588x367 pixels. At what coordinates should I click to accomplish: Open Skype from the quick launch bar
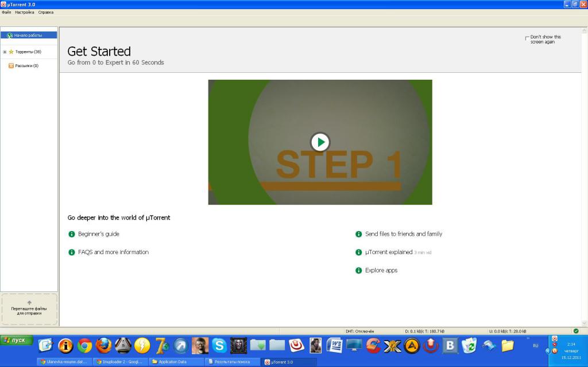tap(219, 345)
